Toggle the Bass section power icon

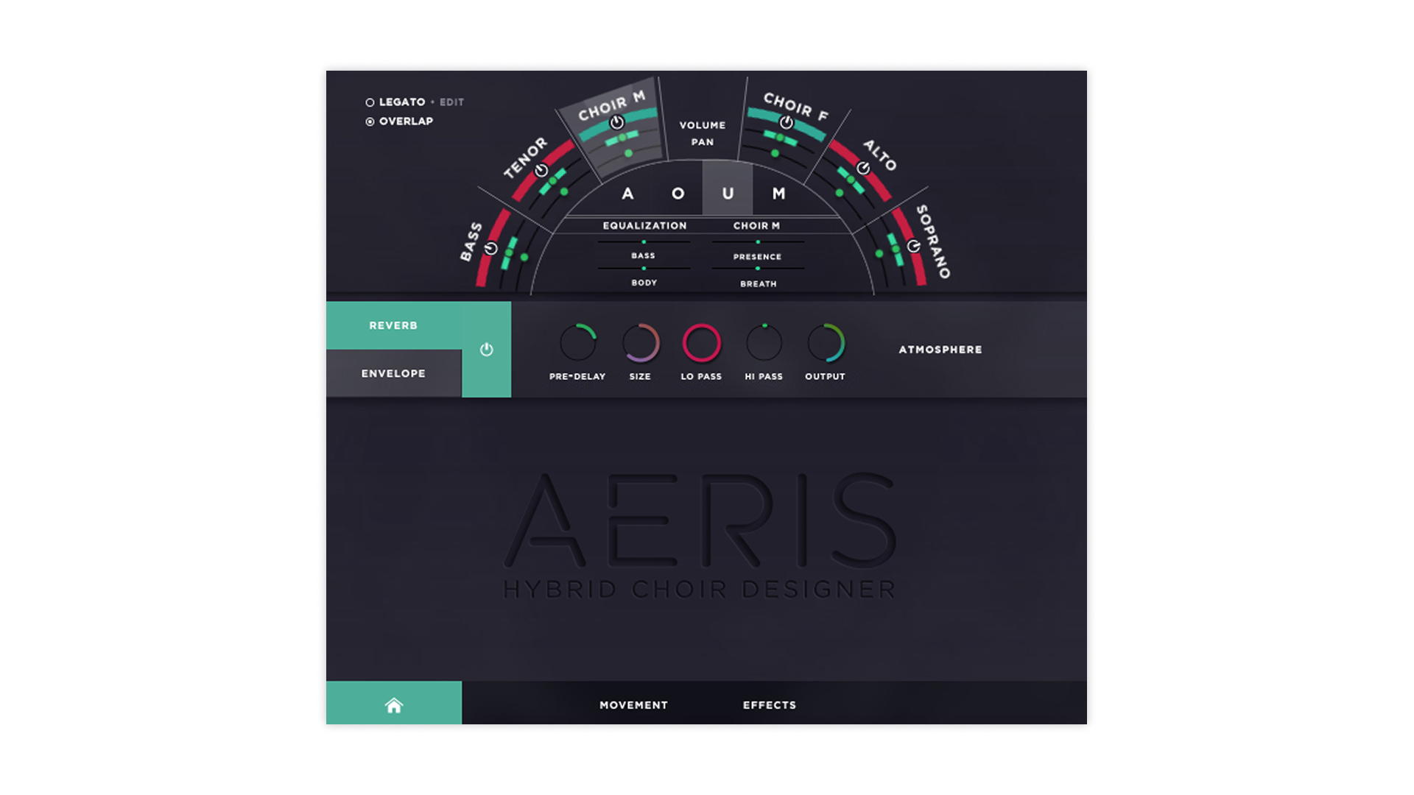point(491,249)
